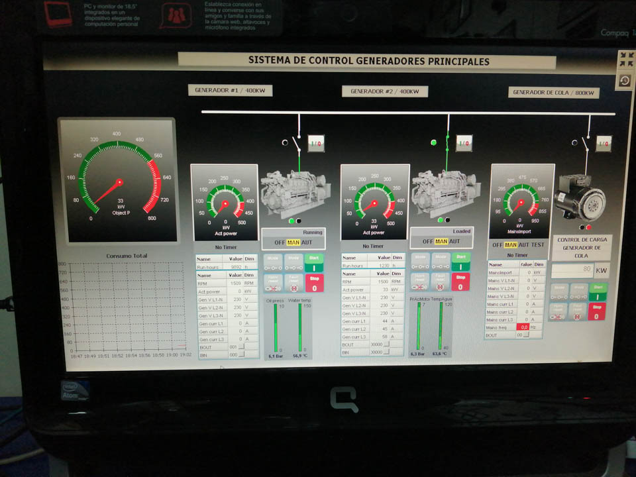Click Mode left icon for Generator #2
The height and width of the screenshot is (477, 636).
pyautogui.click(x=420, y=261)
